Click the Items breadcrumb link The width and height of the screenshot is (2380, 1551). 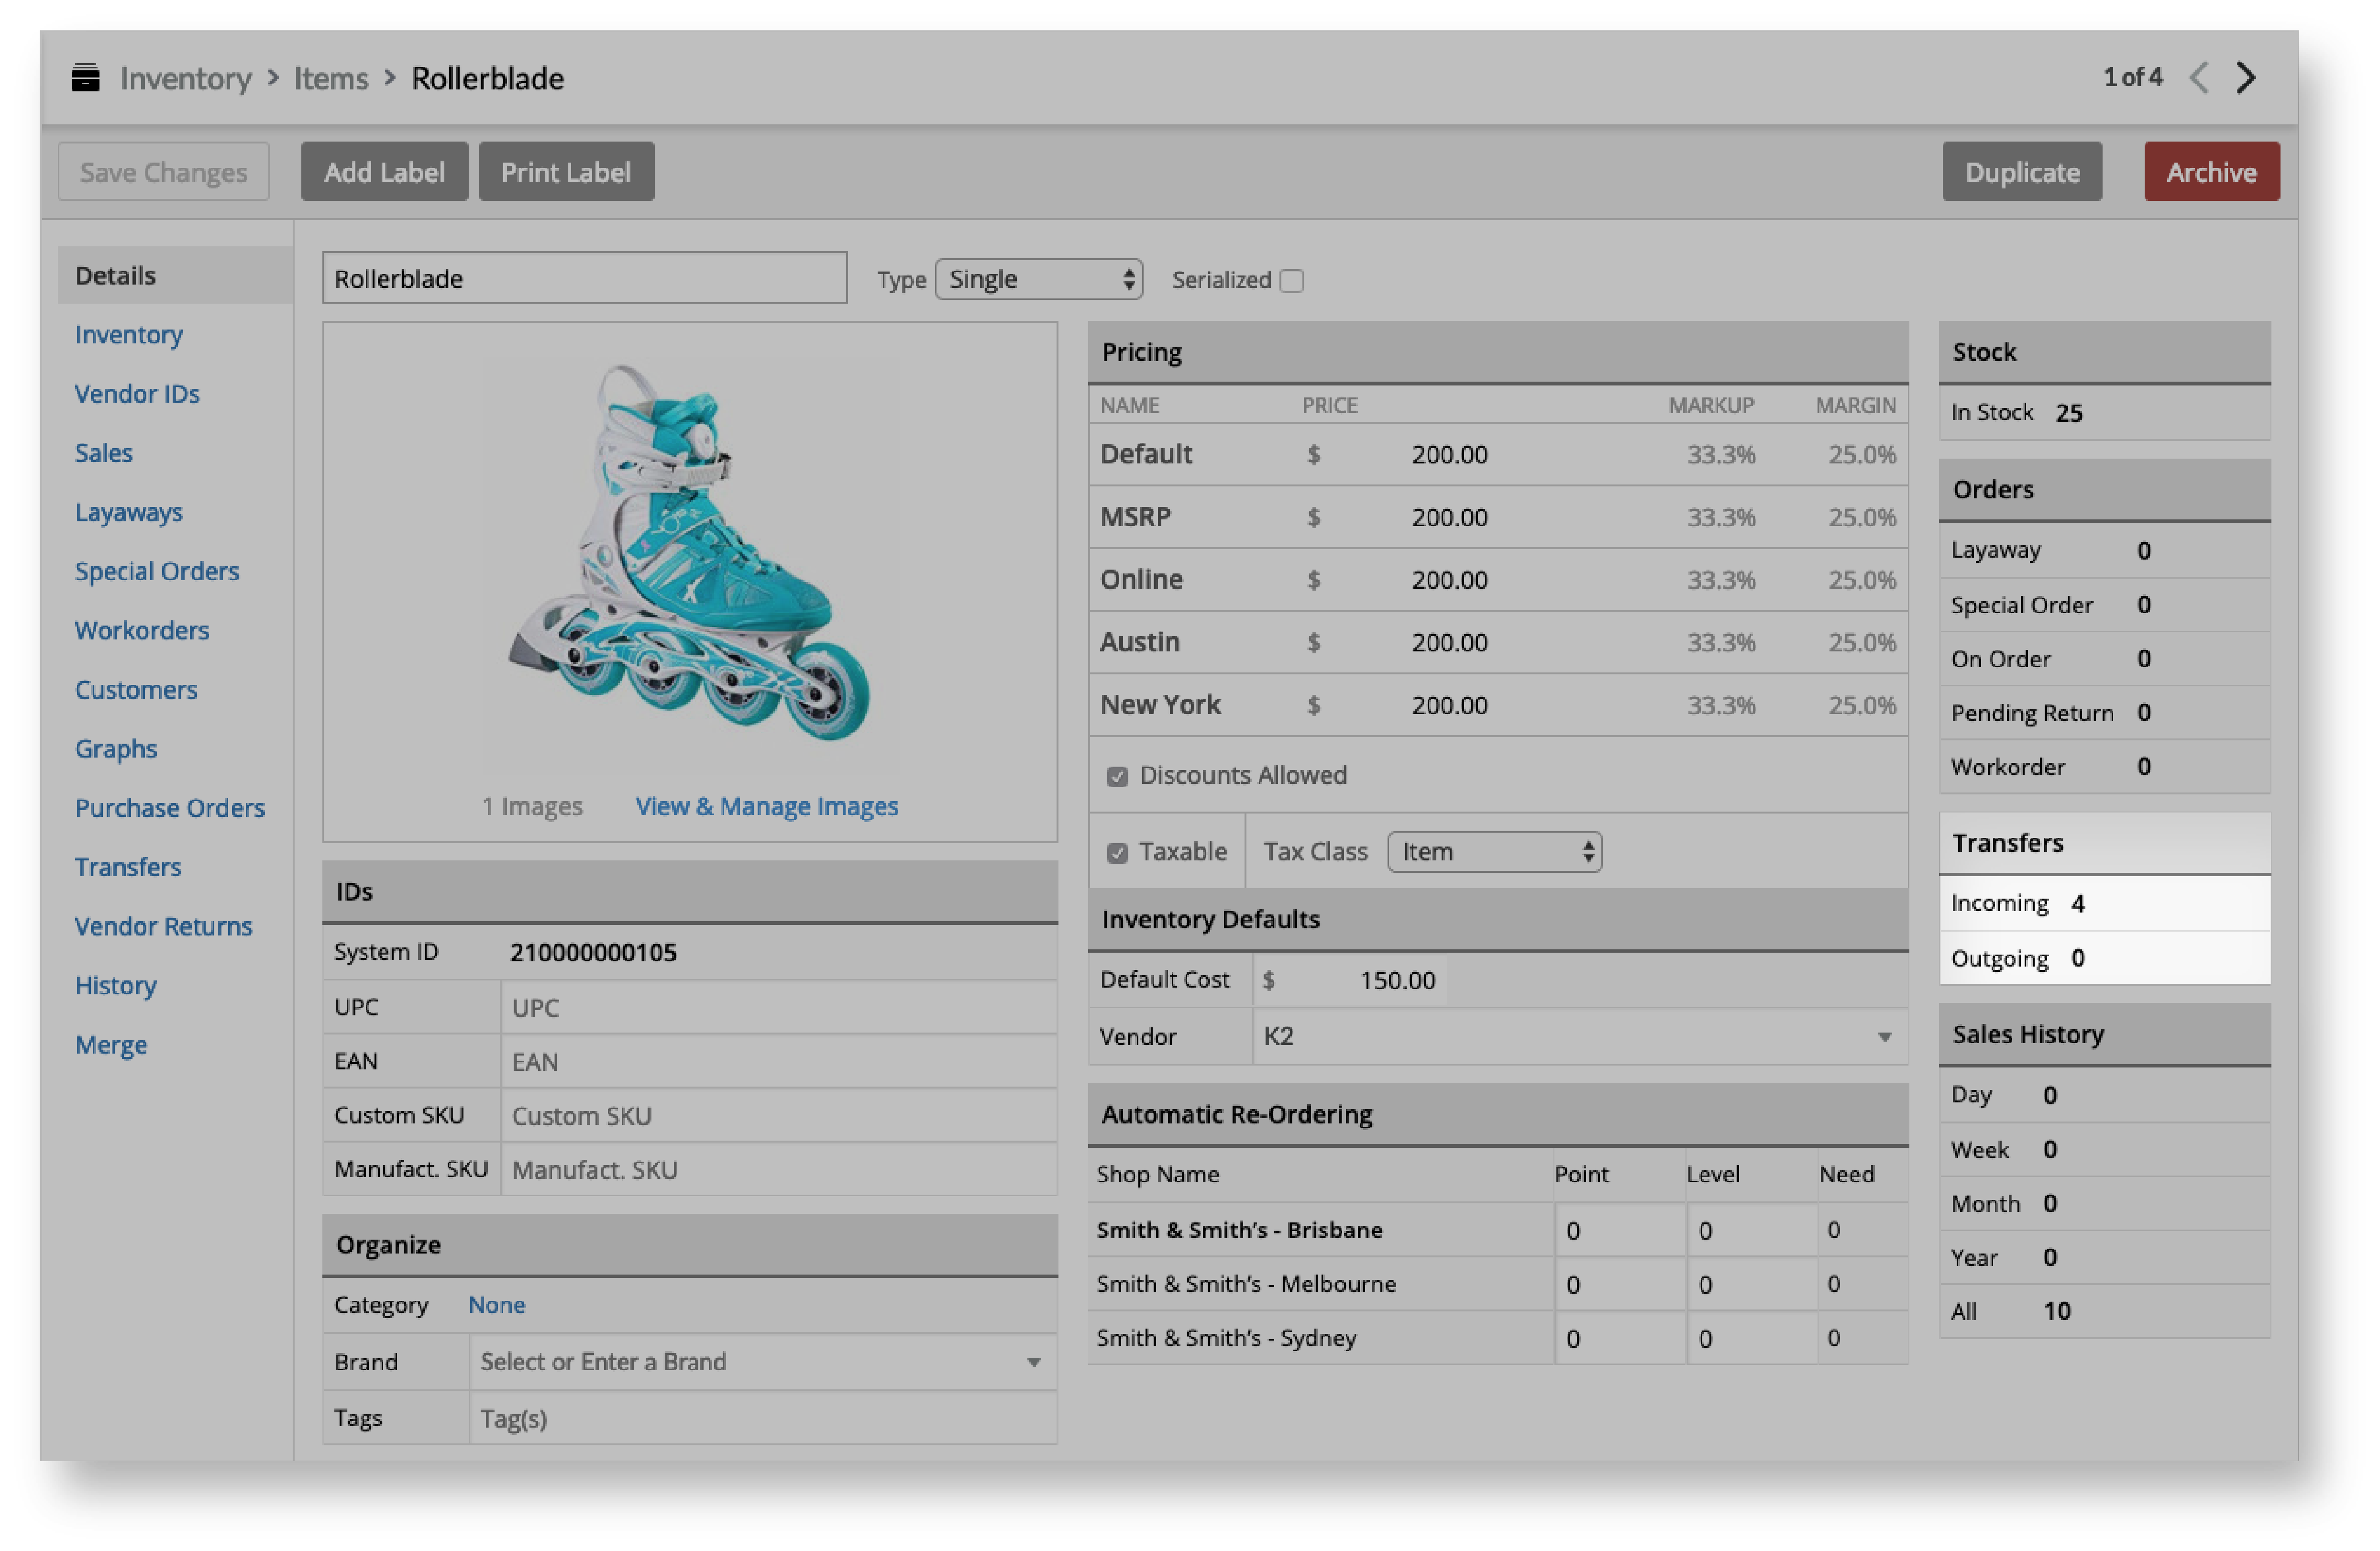pos(331,78)
